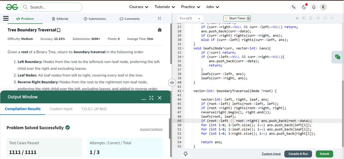Expand problem panel to fullscreen

pos(160,19)
